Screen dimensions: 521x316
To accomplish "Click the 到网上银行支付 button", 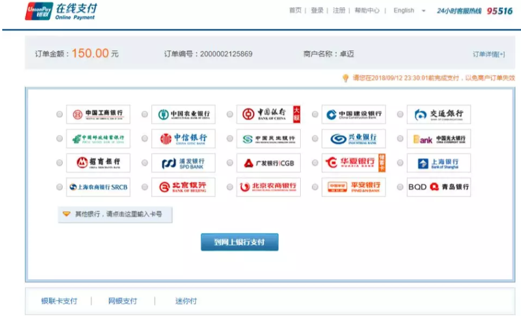I will [240, 242].
